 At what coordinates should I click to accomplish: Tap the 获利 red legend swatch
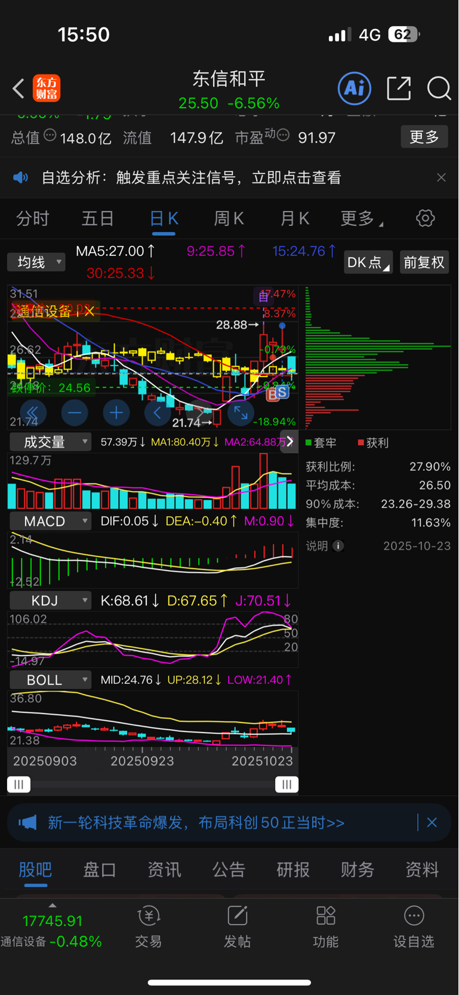[361, 443]
